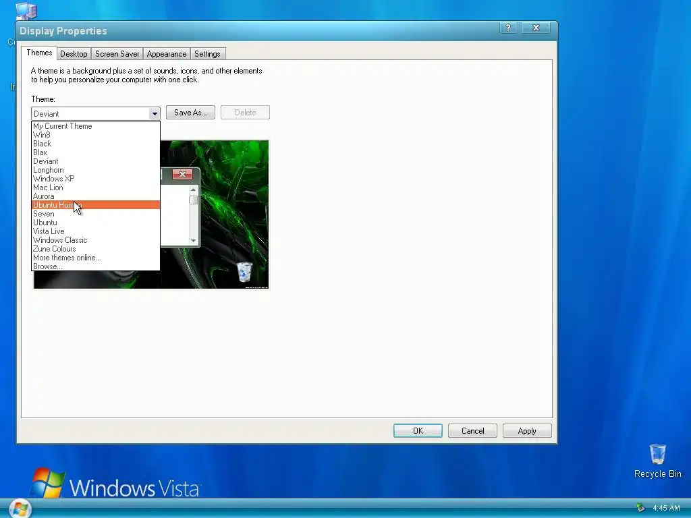Open the Screen Saver tab
The width and height of the screenshot is (691, 518).
pos(117,54)
